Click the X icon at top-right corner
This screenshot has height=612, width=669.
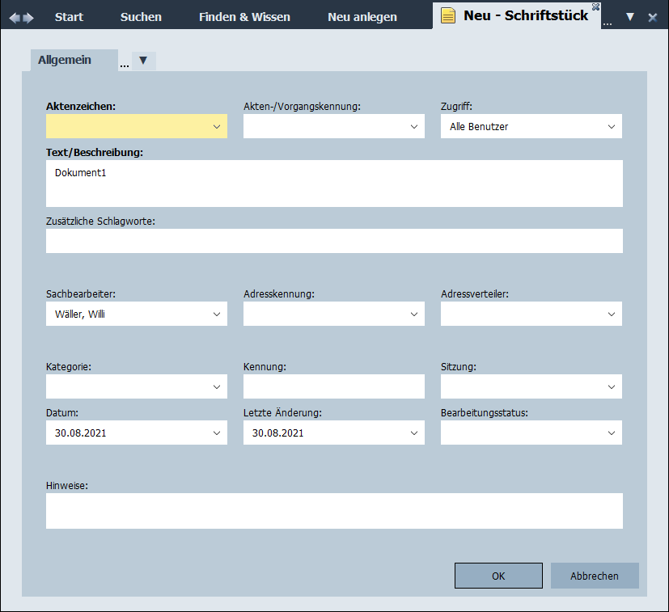pos(652,17)
